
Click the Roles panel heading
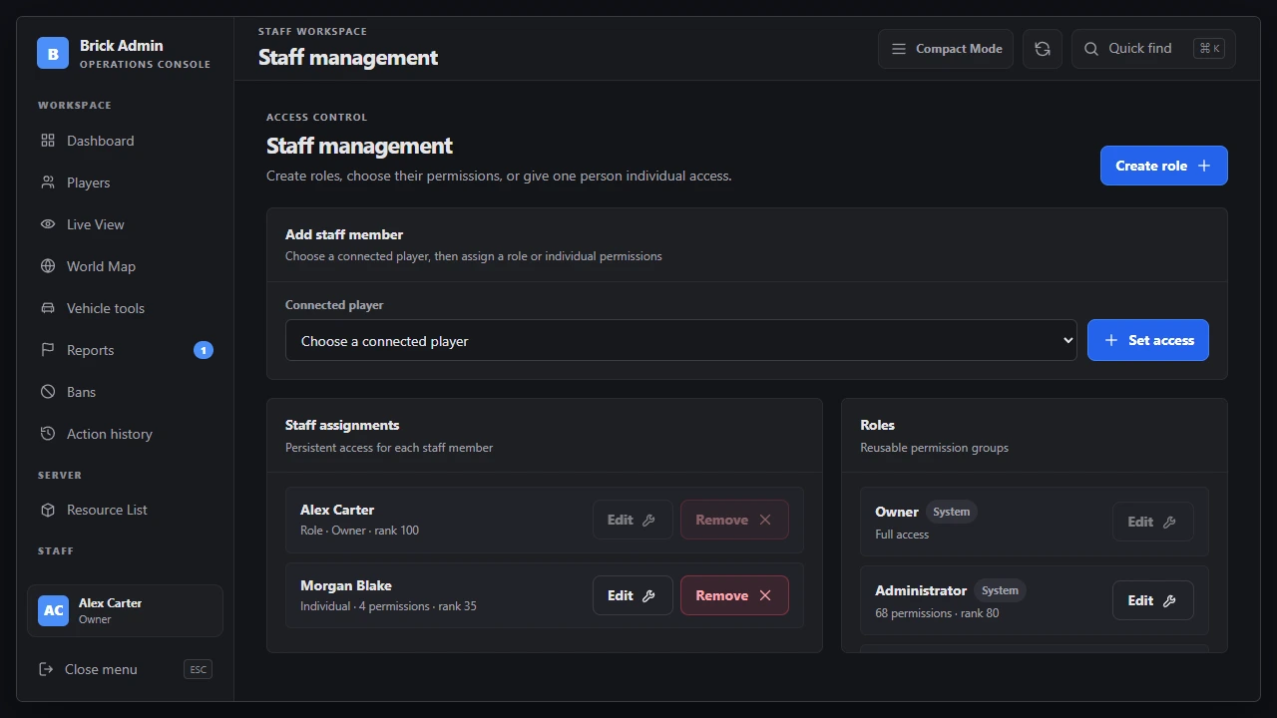coord(878,425)
